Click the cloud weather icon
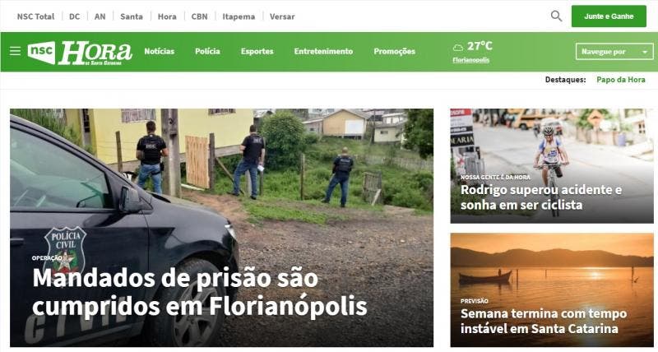Screen dimensions: 658x352 point(458,48)
